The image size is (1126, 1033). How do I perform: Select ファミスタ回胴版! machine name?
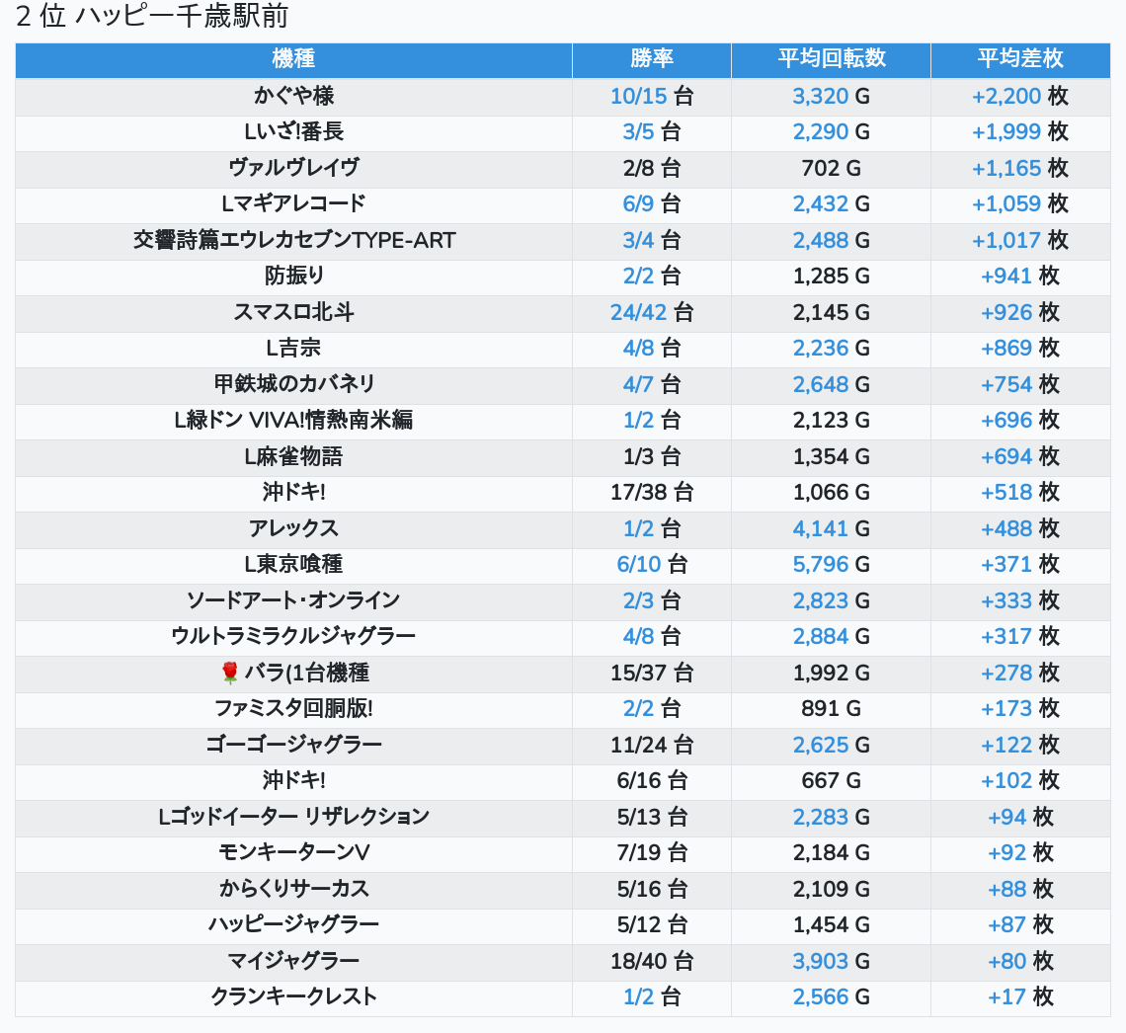tap(293, 708)
